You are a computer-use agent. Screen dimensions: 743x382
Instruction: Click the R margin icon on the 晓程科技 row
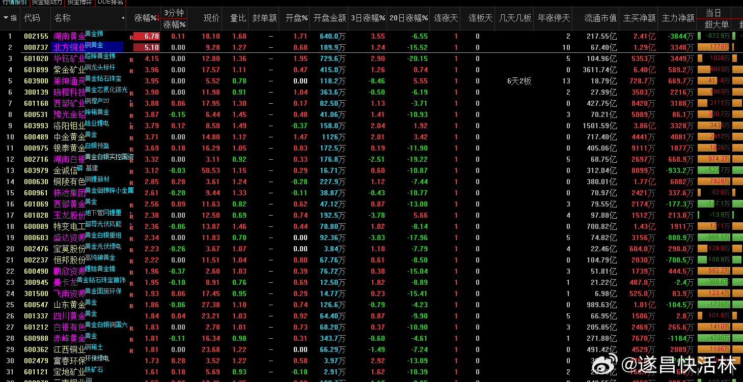[x=131, y=93]
